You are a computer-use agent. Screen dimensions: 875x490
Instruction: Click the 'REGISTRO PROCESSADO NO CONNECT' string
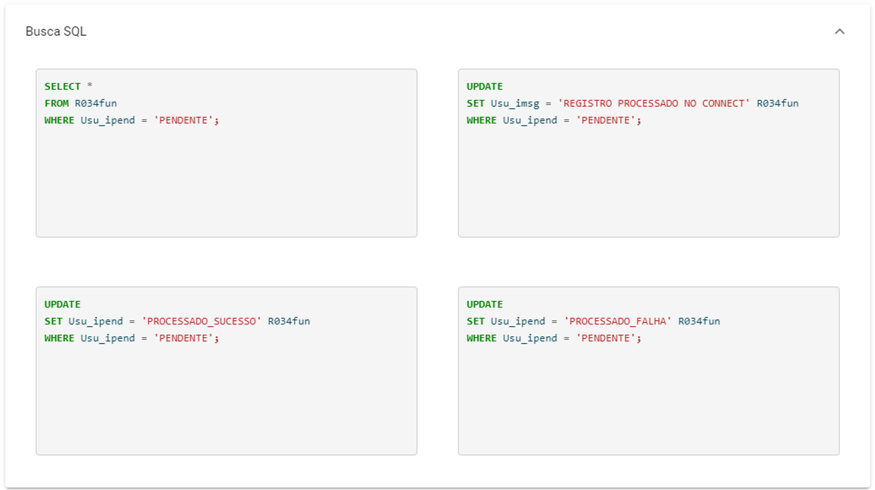coord(654,103)
